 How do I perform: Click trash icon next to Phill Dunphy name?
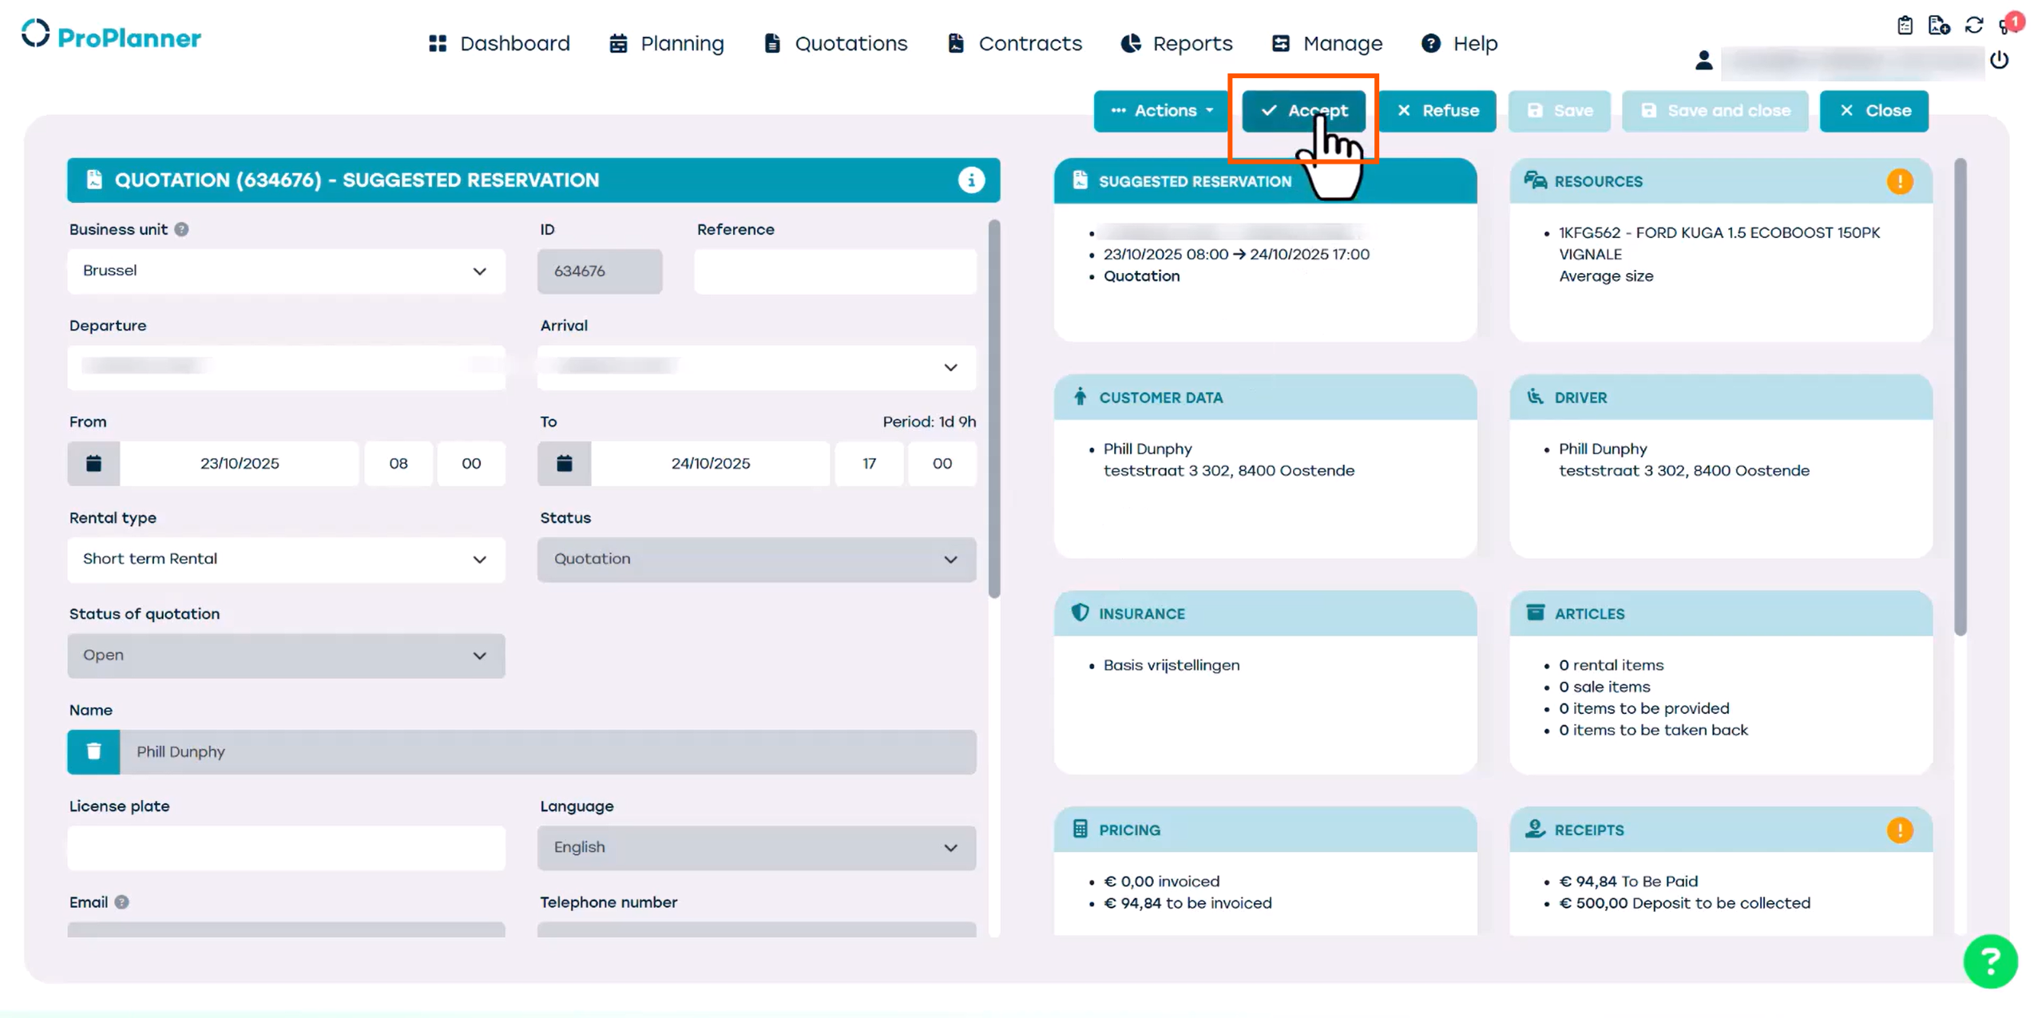(x=93, y=751)
